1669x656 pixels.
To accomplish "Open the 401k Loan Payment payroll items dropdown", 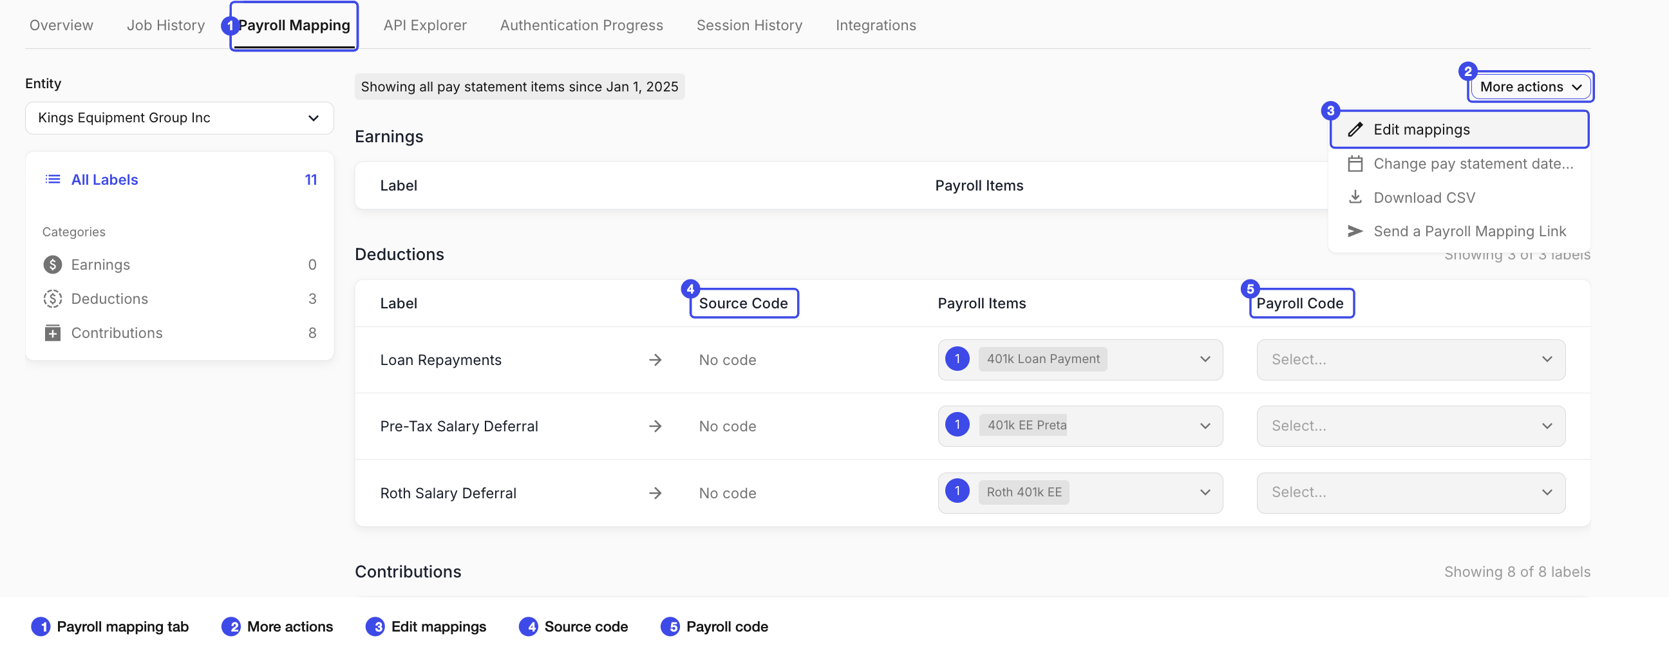I will tap(1080, 360).
